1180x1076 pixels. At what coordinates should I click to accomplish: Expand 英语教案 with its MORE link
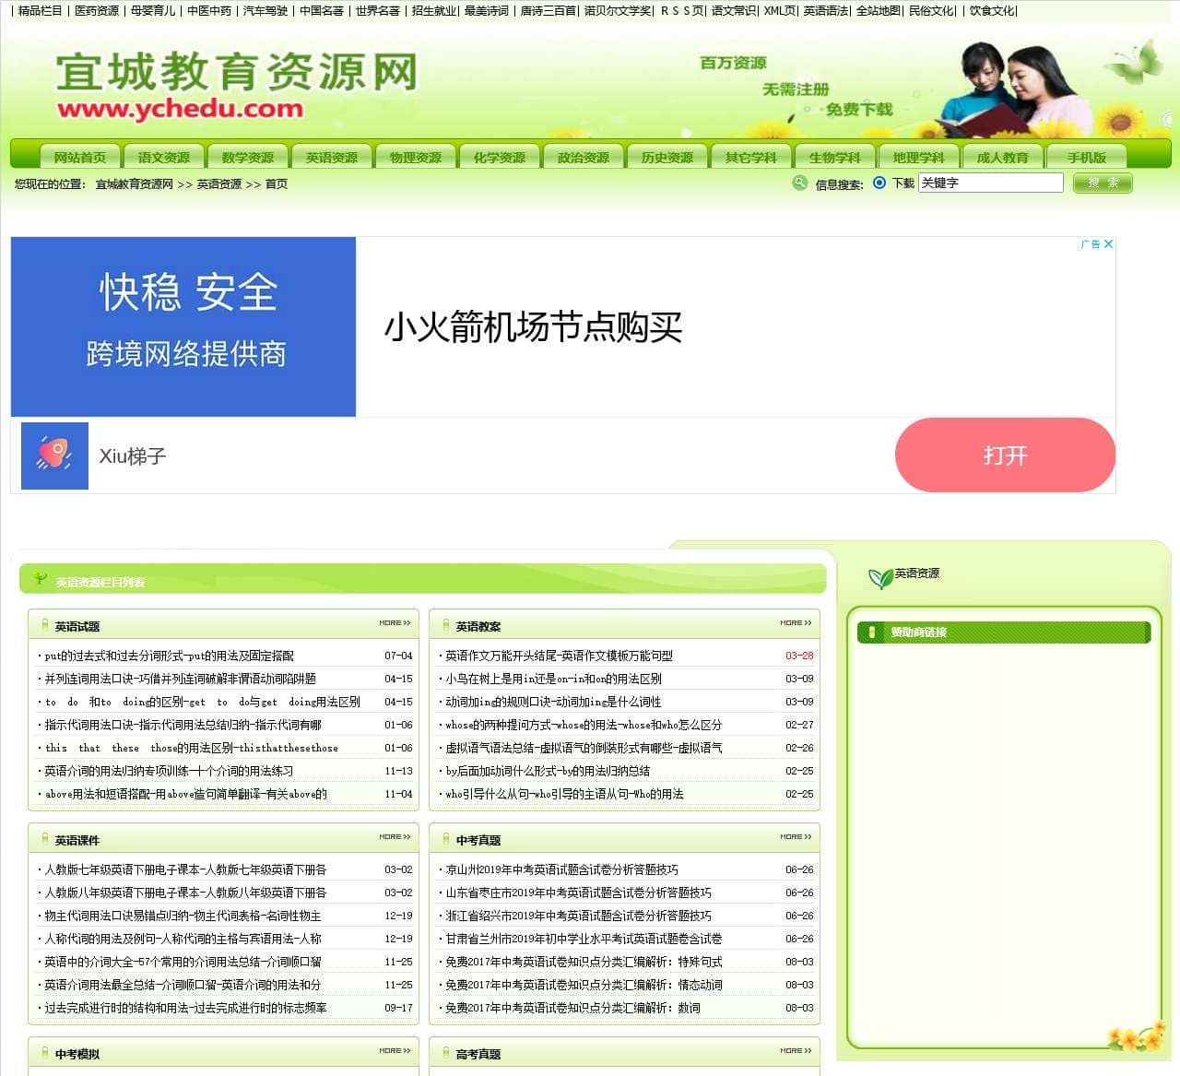pos(795,622)
